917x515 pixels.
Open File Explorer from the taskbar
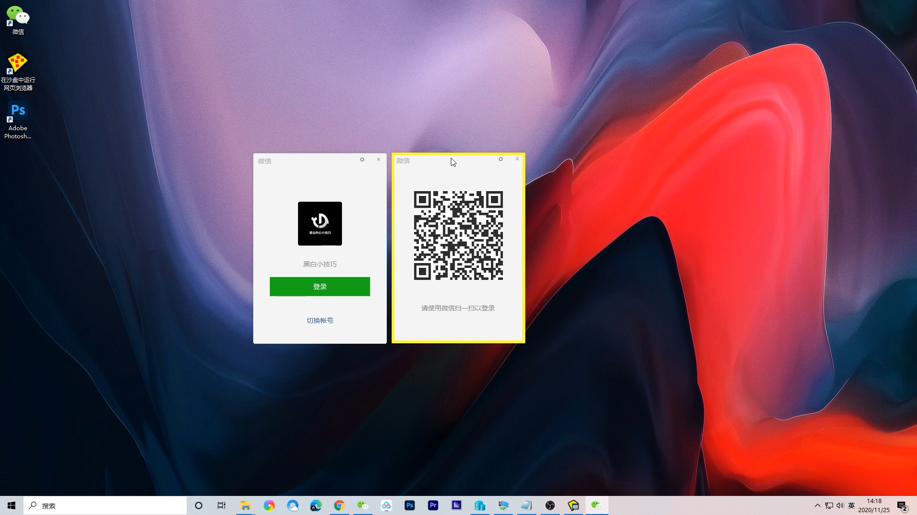tap(245, 505)
